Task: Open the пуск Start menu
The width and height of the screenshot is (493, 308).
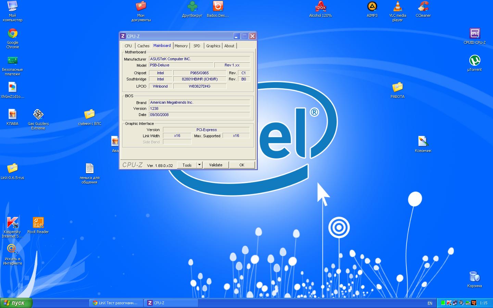Action: [x=16, y=303]
